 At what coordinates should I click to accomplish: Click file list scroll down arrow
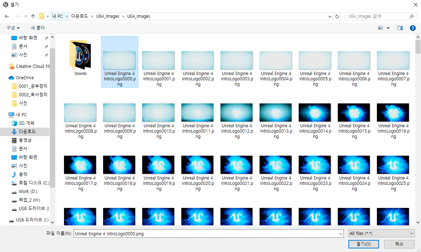point(418,222)
